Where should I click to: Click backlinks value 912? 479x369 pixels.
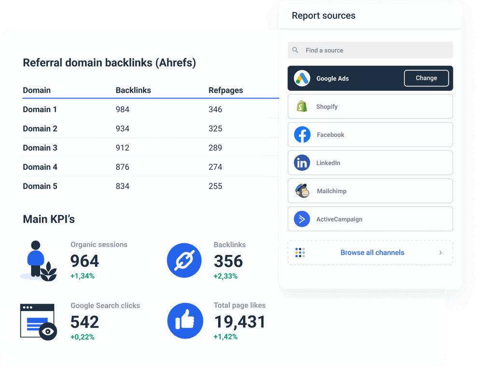123,148
